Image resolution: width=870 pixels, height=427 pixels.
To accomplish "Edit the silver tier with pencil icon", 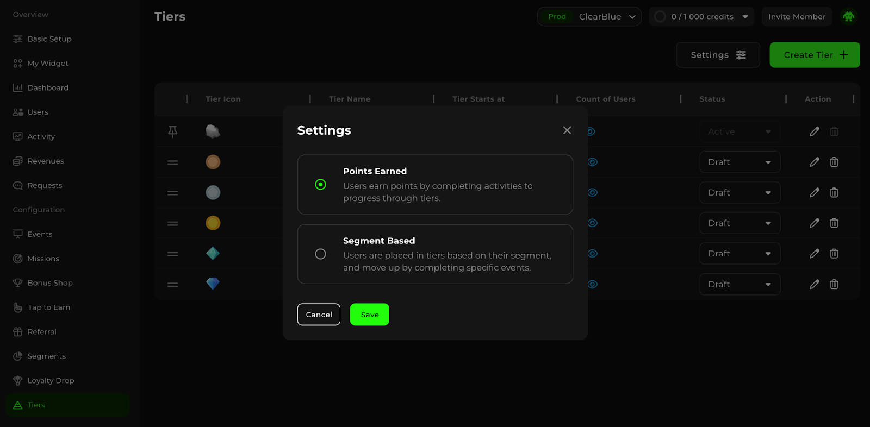I will (814, 193).
